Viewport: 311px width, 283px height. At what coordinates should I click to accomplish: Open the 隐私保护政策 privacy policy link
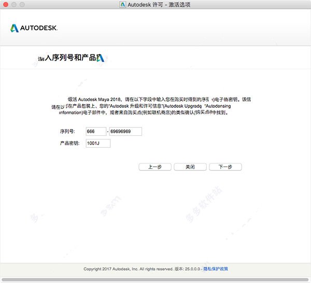point(216,268)
